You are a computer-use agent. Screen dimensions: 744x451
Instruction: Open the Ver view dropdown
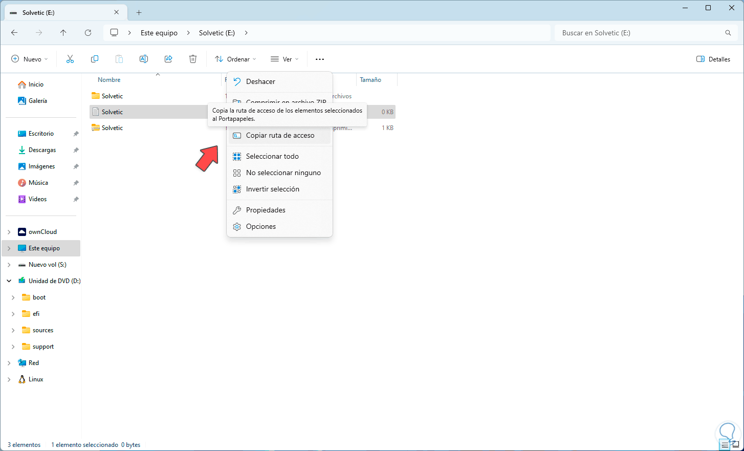tap(285, 59)
